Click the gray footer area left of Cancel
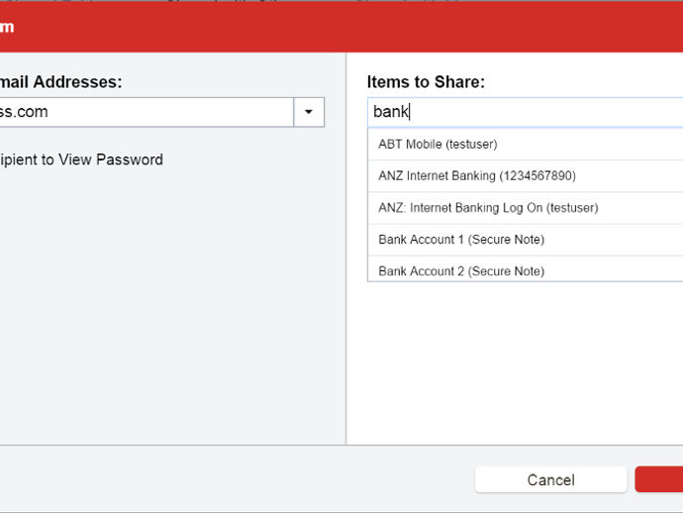Image resolution: width=683 pixels, height=513 pixels. pyautogui.click(x=236, y=478)
